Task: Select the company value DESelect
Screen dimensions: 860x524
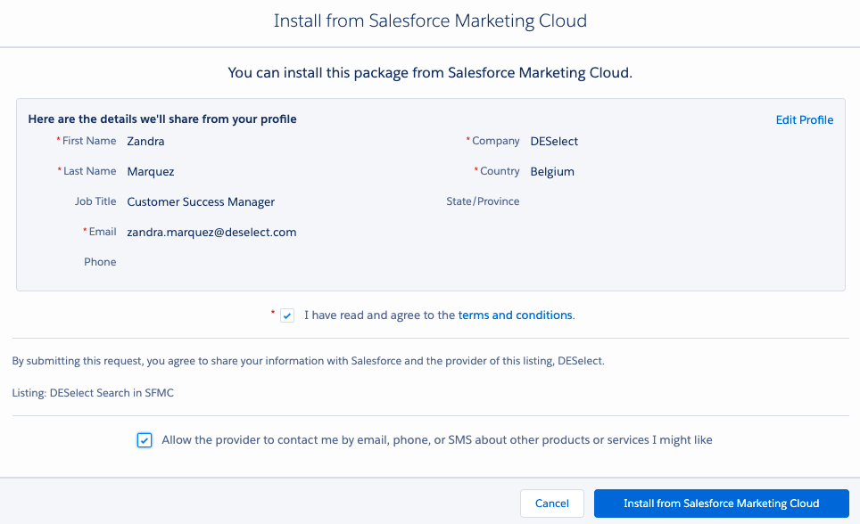Action: coord(554,142)
